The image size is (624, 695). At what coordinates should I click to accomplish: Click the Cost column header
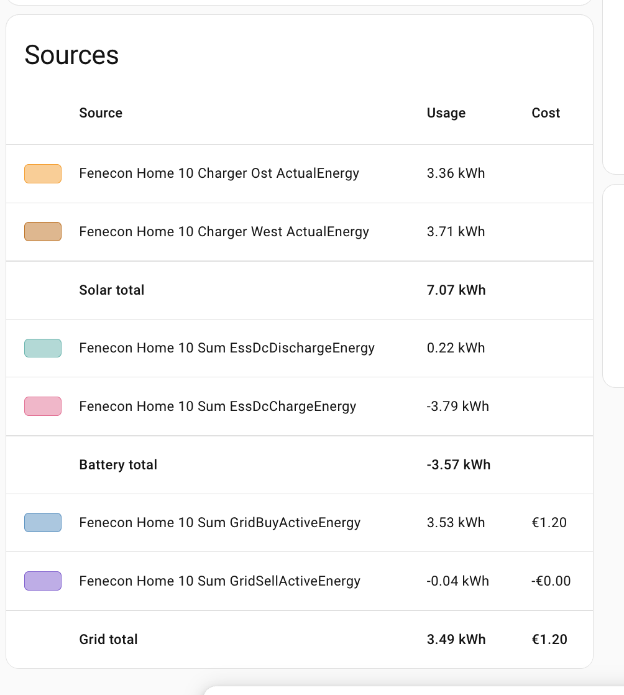coord(546,113)
